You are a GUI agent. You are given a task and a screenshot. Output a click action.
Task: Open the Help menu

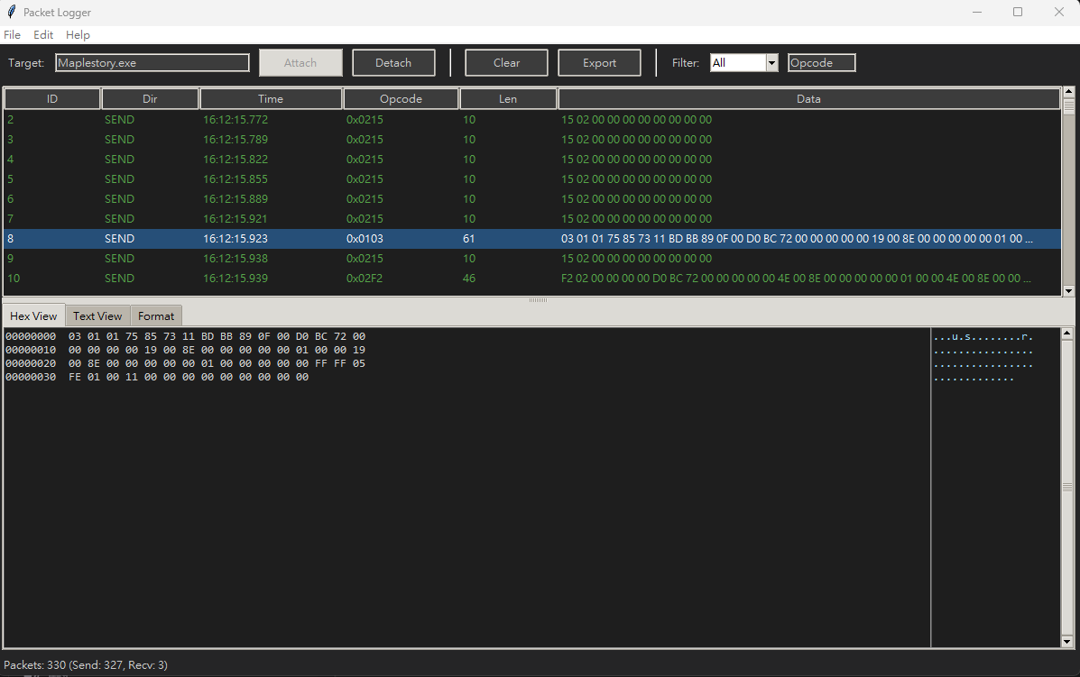[x=78, y=35]
